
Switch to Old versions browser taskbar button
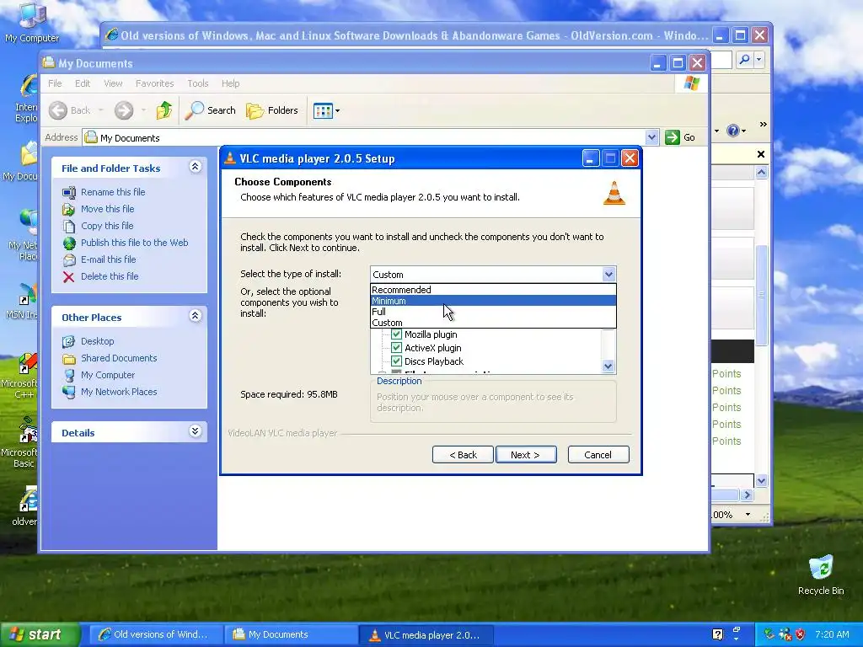[154, 634]
